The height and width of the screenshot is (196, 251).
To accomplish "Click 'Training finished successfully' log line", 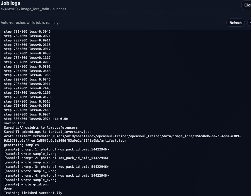I will [x=33, y=193].
